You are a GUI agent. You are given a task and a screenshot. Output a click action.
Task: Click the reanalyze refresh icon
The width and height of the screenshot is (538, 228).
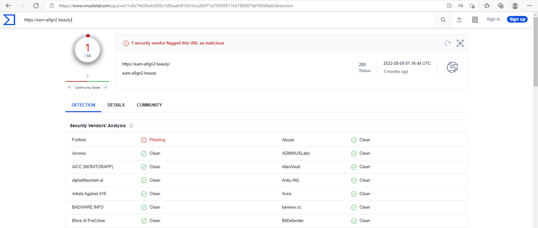point(447,43)
